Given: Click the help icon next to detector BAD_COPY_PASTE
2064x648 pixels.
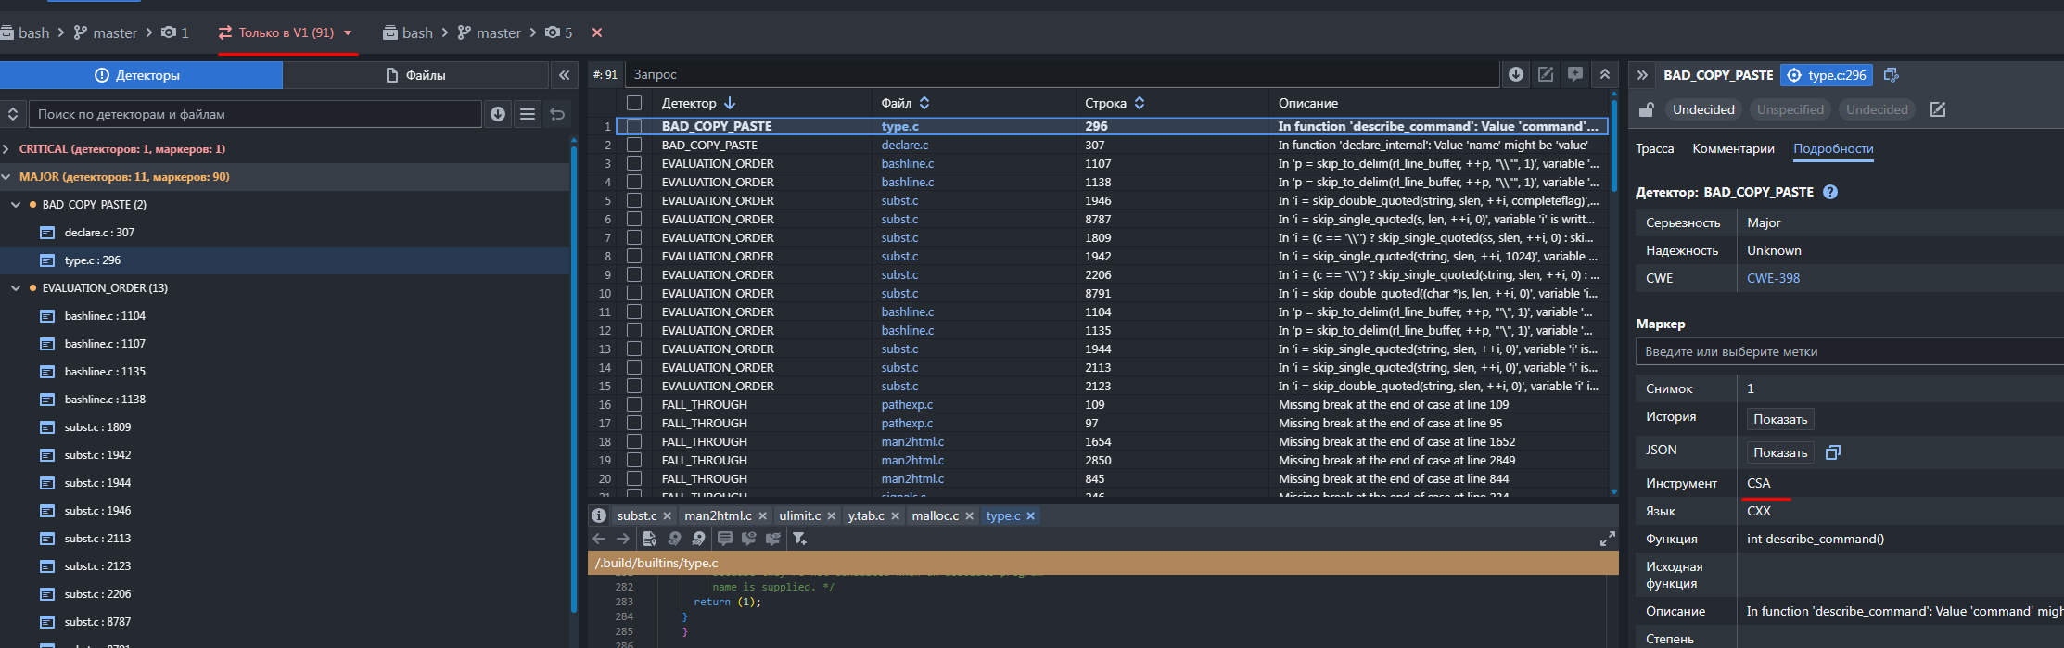Looking at the screenshot, I should pos(1829,192).
